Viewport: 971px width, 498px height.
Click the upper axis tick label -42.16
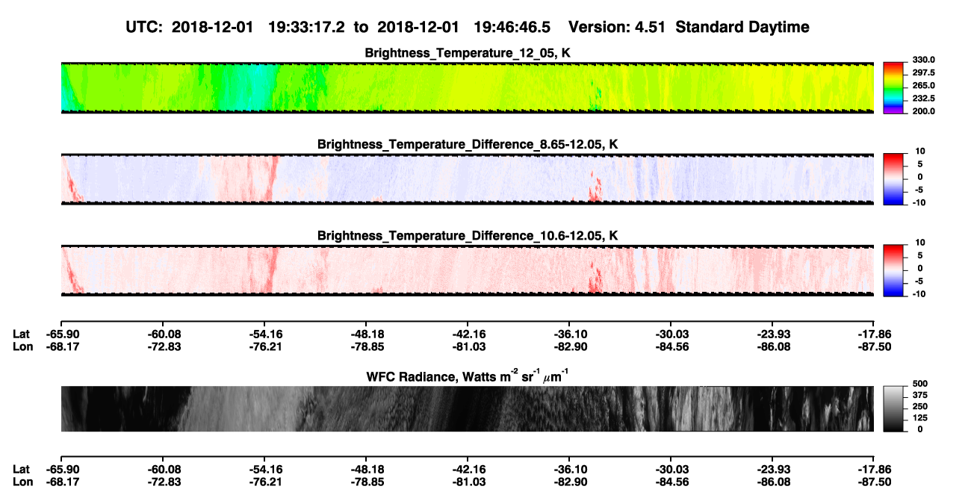pyautogui.click(x=467, y=334)
